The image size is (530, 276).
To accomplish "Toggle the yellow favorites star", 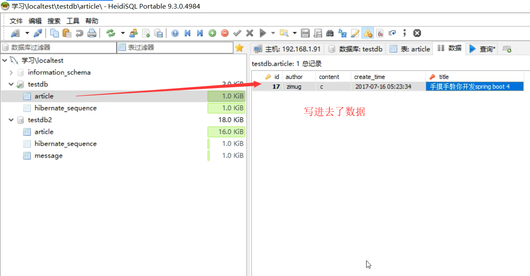I will [239, 48].
